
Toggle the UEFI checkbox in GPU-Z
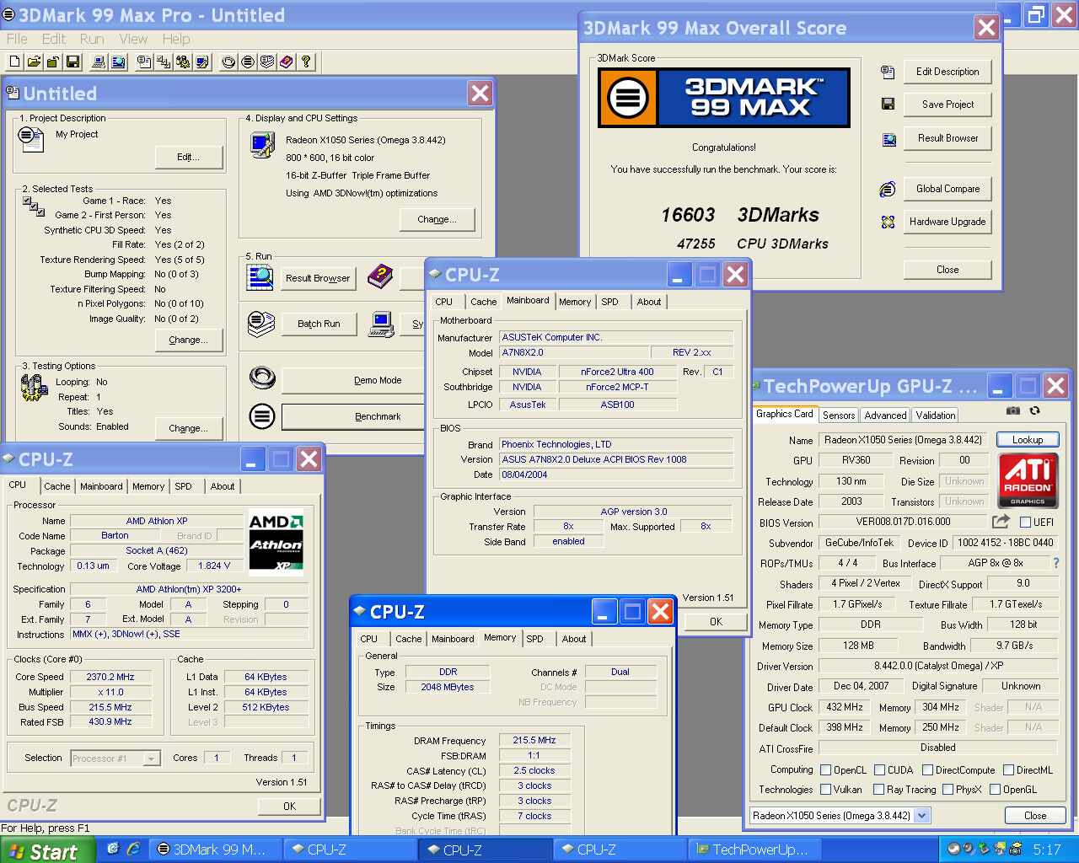1025,523
